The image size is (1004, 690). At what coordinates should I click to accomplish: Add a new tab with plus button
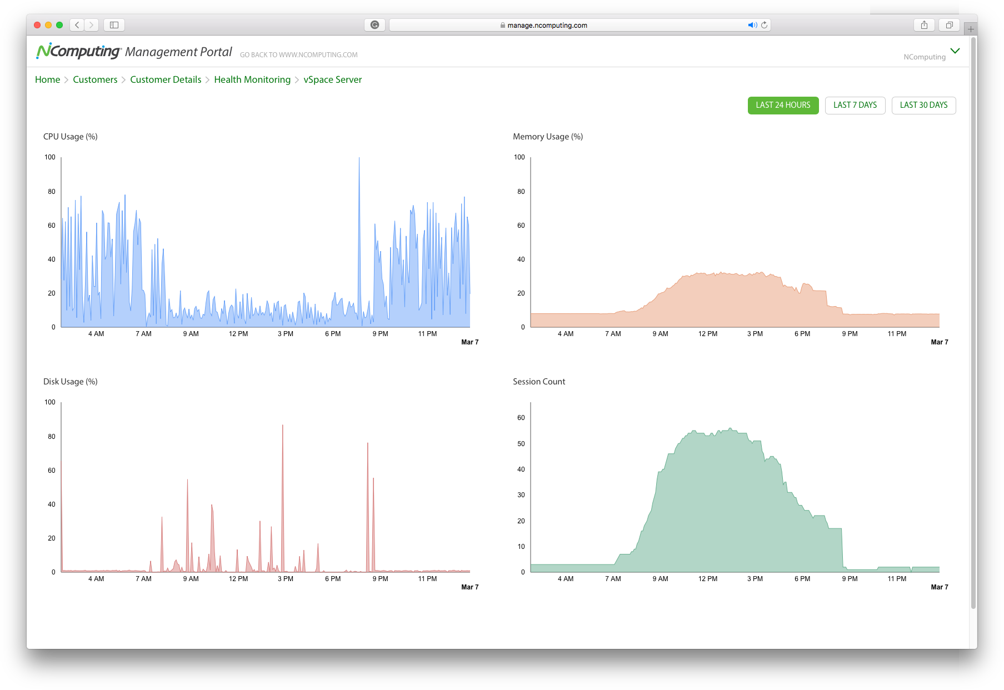click(x=971, y=29)
